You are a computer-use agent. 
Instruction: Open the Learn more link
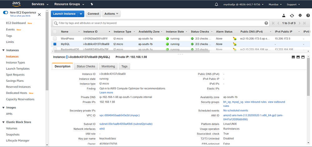[106, 93]
